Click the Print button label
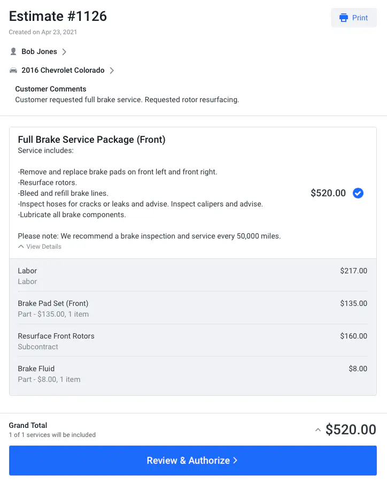Image resolution: width=387 pixels, height=483 pixels. point(360,18)
